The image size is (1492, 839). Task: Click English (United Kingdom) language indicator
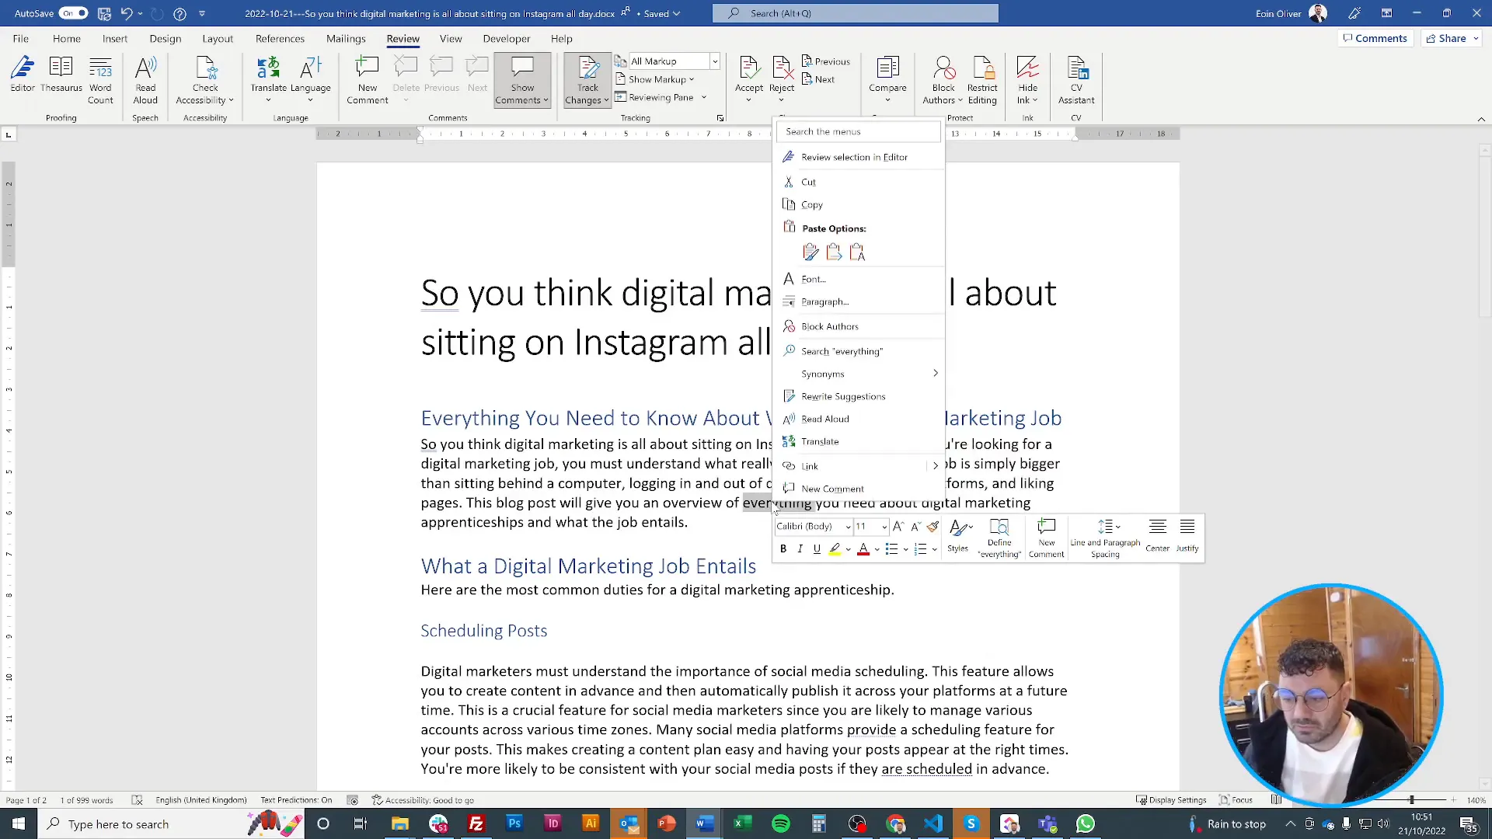click(200, 800)
